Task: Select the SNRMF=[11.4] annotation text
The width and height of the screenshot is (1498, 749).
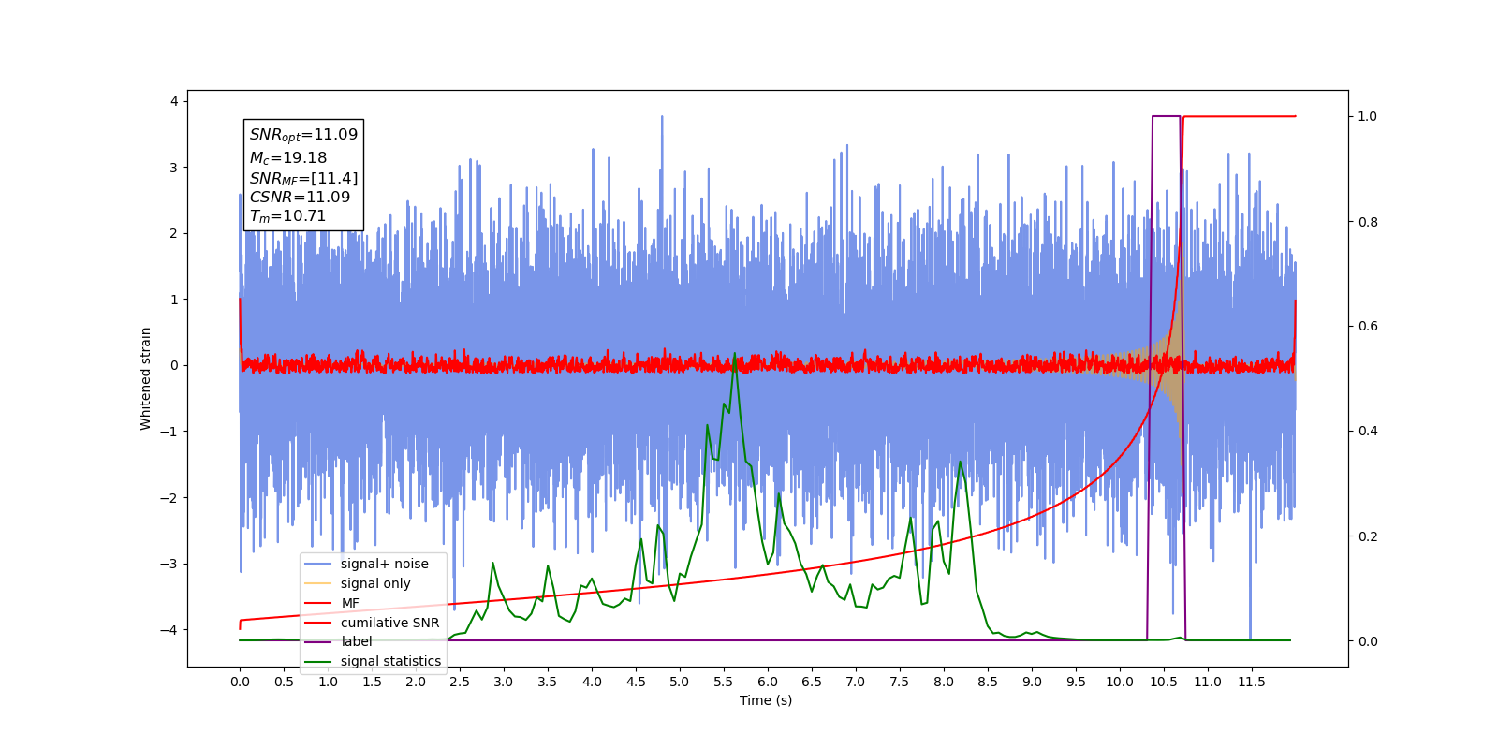Action: coord(303,178)
